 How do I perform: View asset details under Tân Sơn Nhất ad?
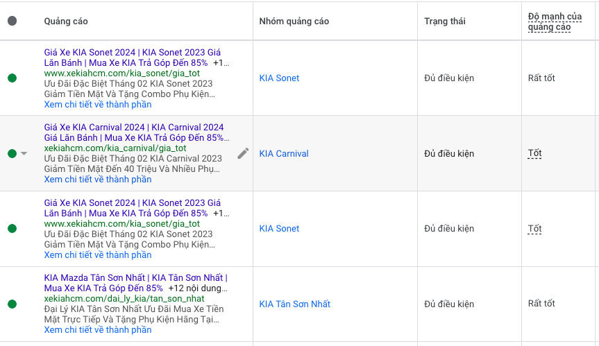click(97, 330)
